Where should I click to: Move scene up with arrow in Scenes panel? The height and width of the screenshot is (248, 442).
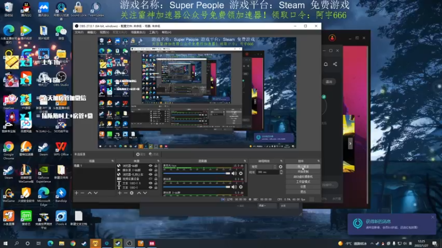(90, 193)
